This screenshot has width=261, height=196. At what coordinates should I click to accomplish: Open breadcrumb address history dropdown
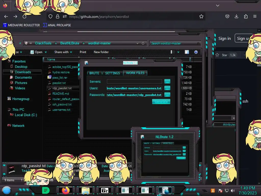[x=137, y=43]
